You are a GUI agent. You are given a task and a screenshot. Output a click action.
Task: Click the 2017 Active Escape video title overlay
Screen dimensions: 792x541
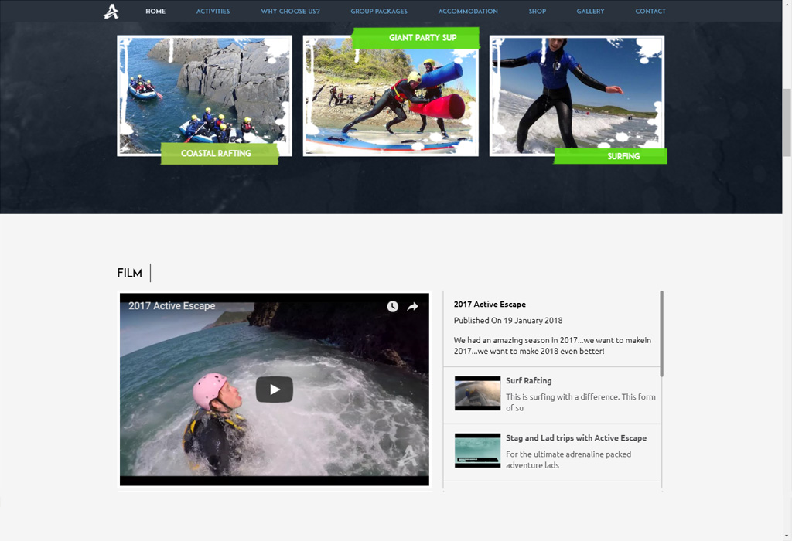(x=172, y=306)
